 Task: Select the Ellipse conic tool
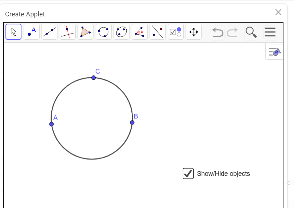pos(122,32)
